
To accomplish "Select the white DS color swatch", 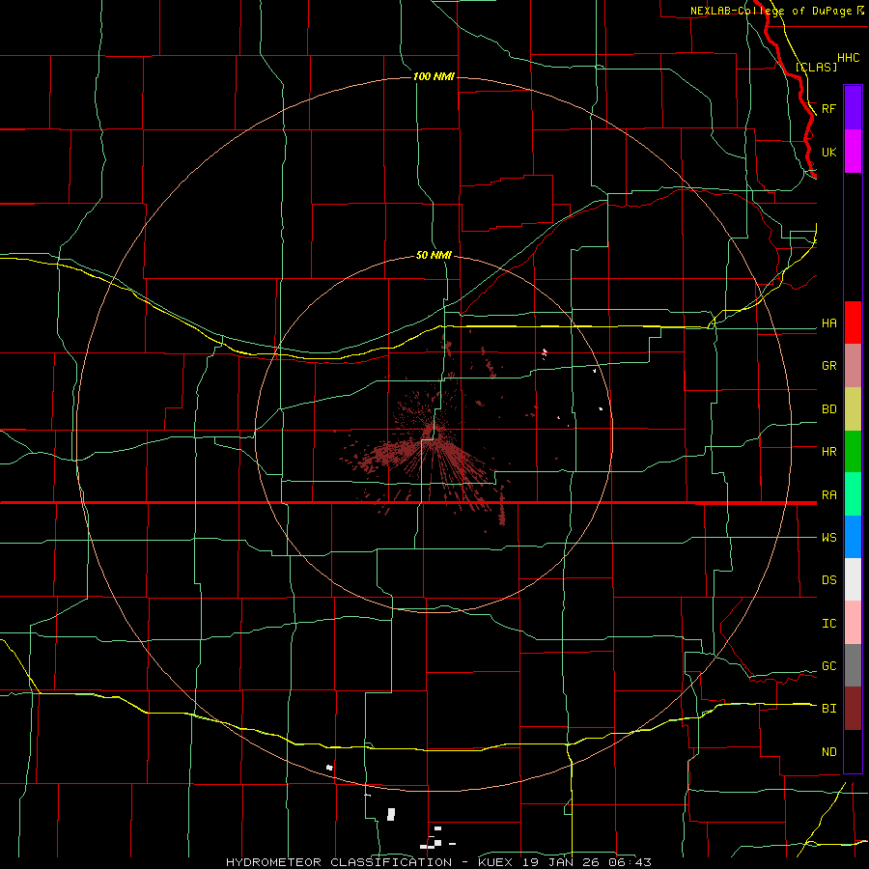I will click(853, 579).
